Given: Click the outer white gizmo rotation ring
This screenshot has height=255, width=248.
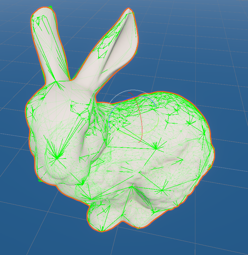Looking at the screenshot, I should [133, 90].
